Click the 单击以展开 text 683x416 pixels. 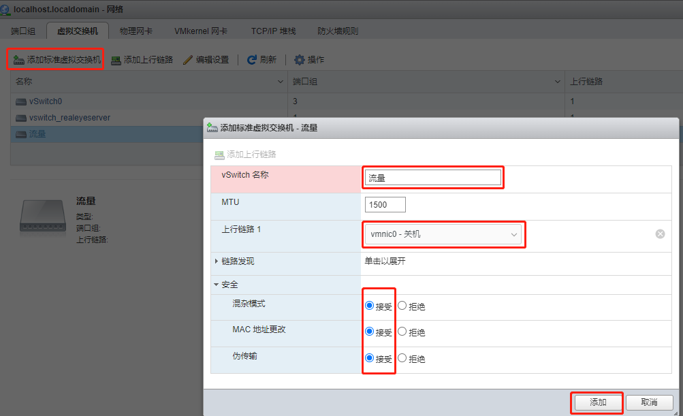tap(385, 261)
